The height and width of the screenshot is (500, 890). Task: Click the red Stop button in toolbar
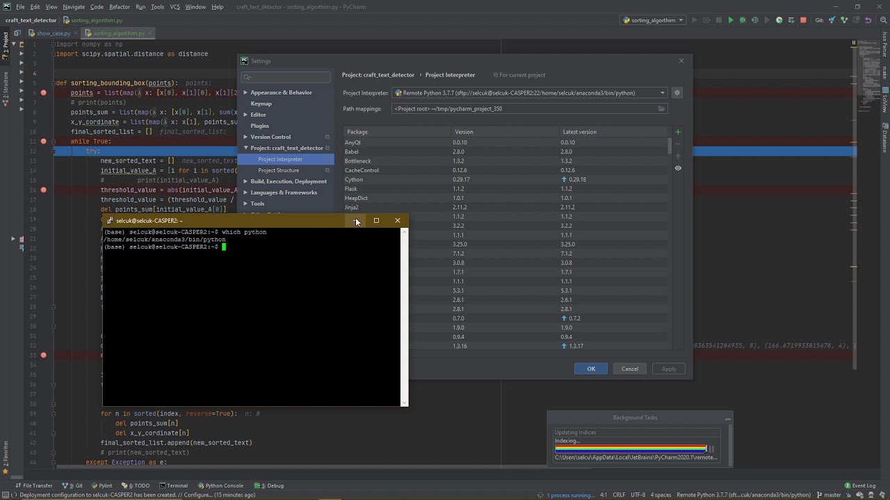(803, 20)
